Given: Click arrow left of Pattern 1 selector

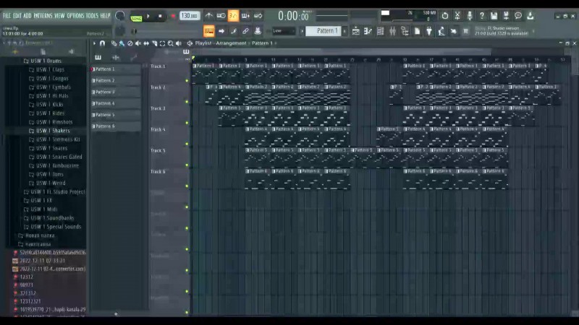Looking at the screenshot, I should click(302, 31).
